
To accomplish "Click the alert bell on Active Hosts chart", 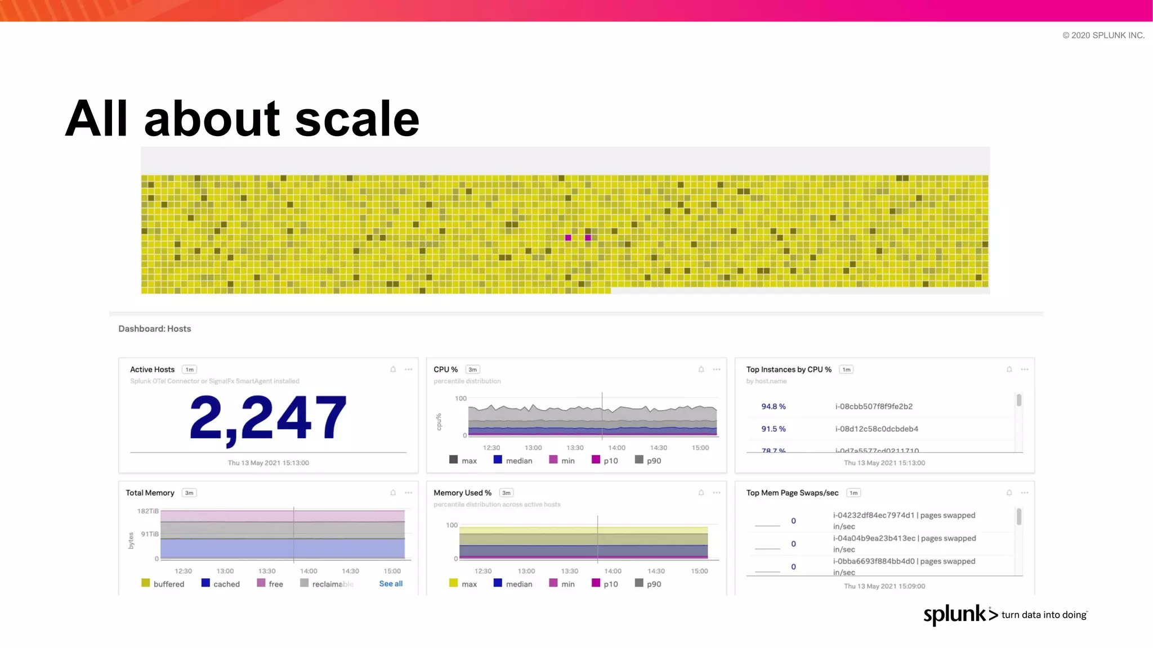I will point(393,370).
